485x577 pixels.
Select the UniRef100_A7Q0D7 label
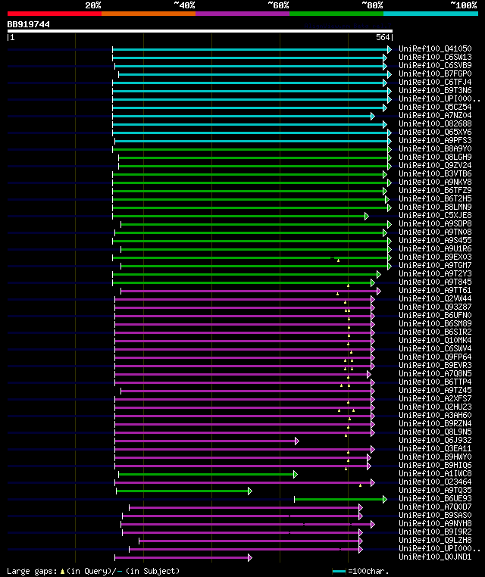tap(435, 507)
